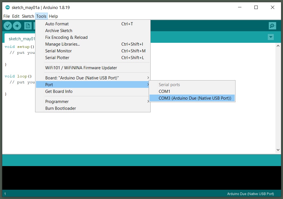Click the Verify checkmark icon
Image resolution: width=283 pixels, height=199 pixels.
[x=8, y=26]
